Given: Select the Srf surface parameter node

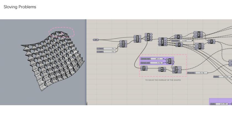Looking at the screenshot, I should coord(96,40).
